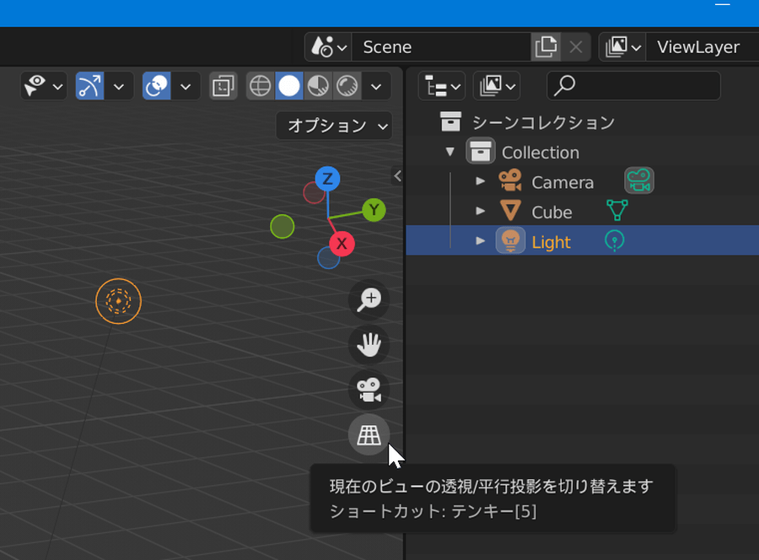Click the シーンコレクション archive icon
759x560 pixels.
[x=450, y=121]
